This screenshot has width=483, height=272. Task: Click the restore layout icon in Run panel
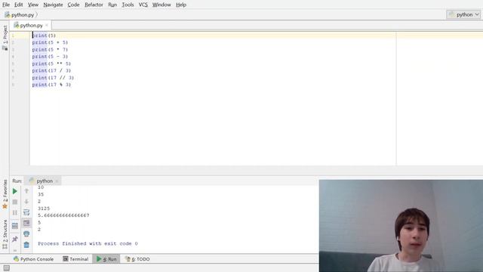(x=15, y=226)
